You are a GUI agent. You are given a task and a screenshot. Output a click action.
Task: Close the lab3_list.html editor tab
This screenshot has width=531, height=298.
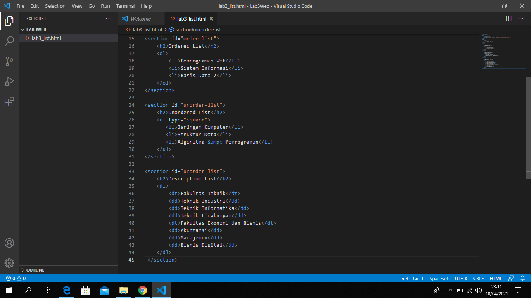click(211, 19)
